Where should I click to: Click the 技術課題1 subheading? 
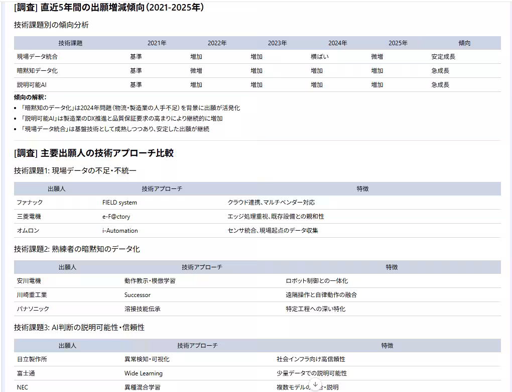click(75, 171)
